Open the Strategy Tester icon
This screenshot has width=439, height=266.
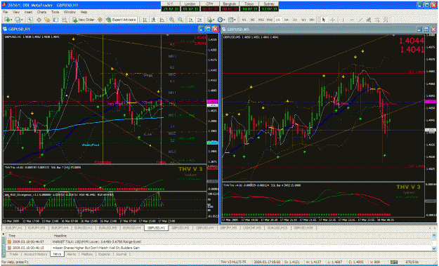(x=65, y=20)
